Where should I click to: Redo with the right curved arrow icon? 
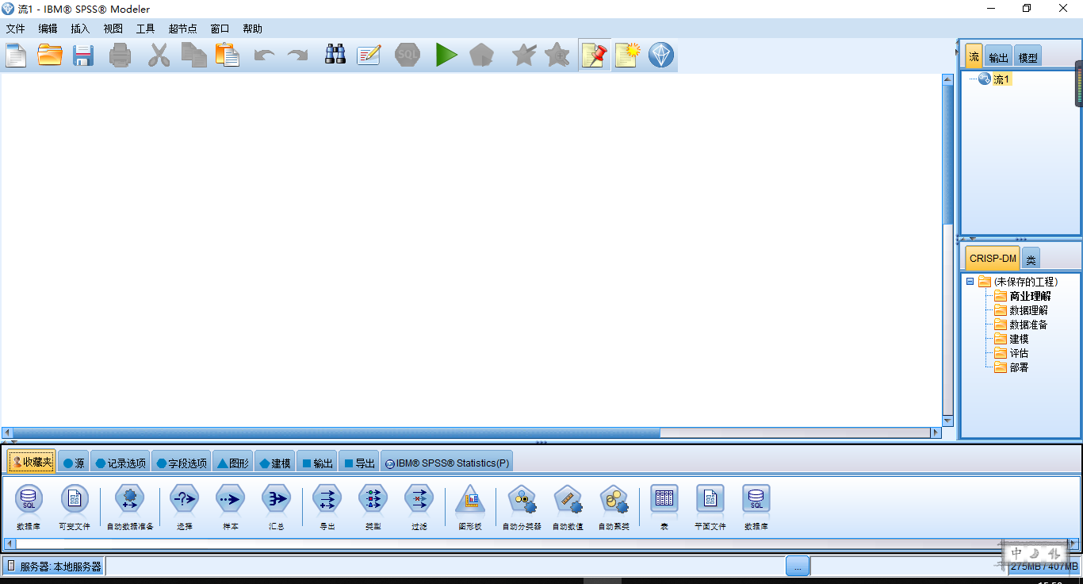tap(297, 56)
